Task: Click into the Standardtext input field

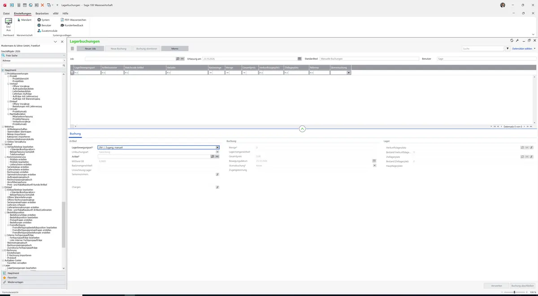Action: 369,59
